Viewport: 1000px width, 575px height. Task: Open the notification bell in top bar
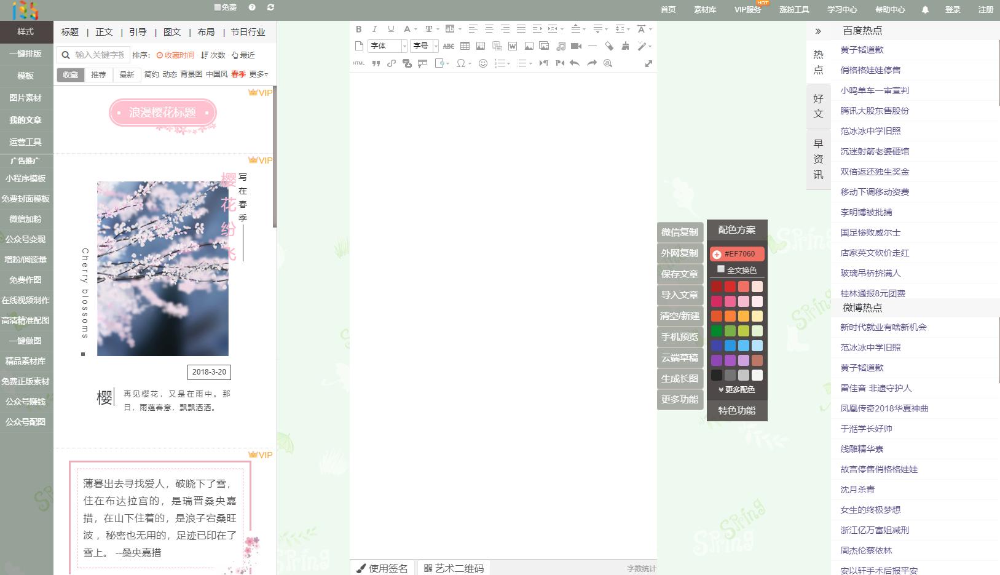tap(925, 10)
